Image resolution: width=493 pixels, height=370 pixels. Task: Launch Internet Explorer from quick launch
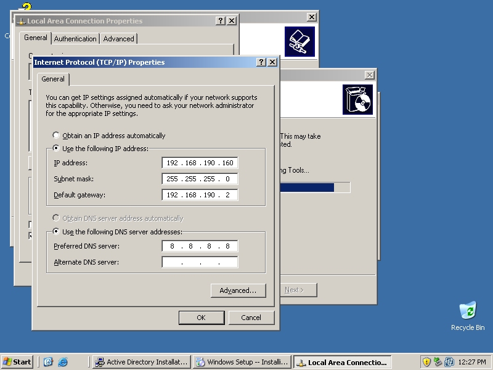[63, 362]
